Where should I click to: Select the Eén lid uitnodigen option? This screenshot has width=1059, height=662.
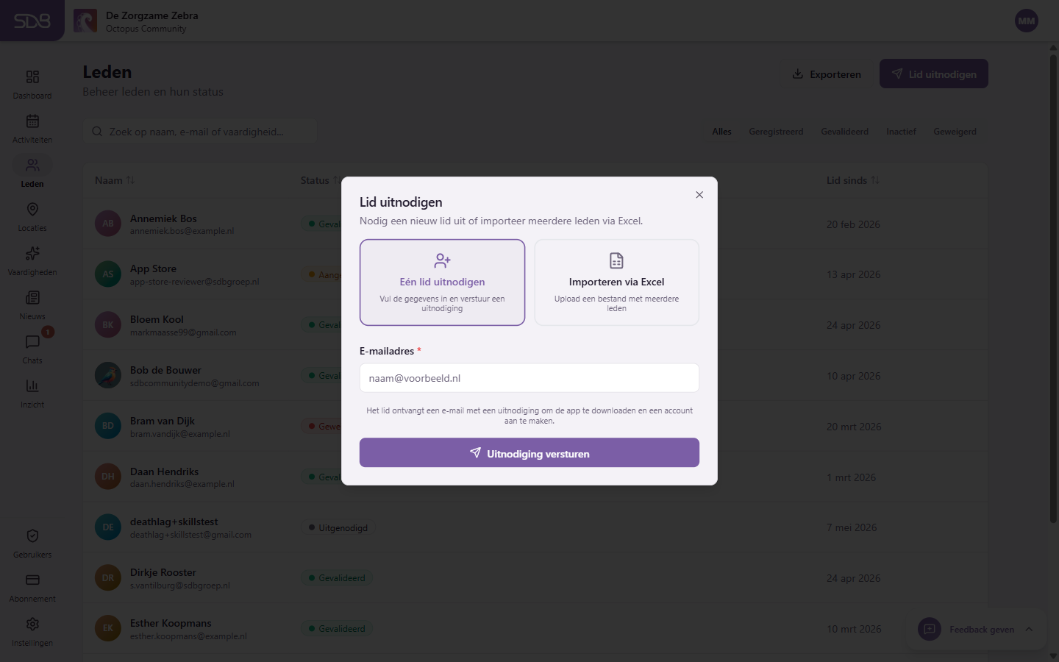(442, 282)
